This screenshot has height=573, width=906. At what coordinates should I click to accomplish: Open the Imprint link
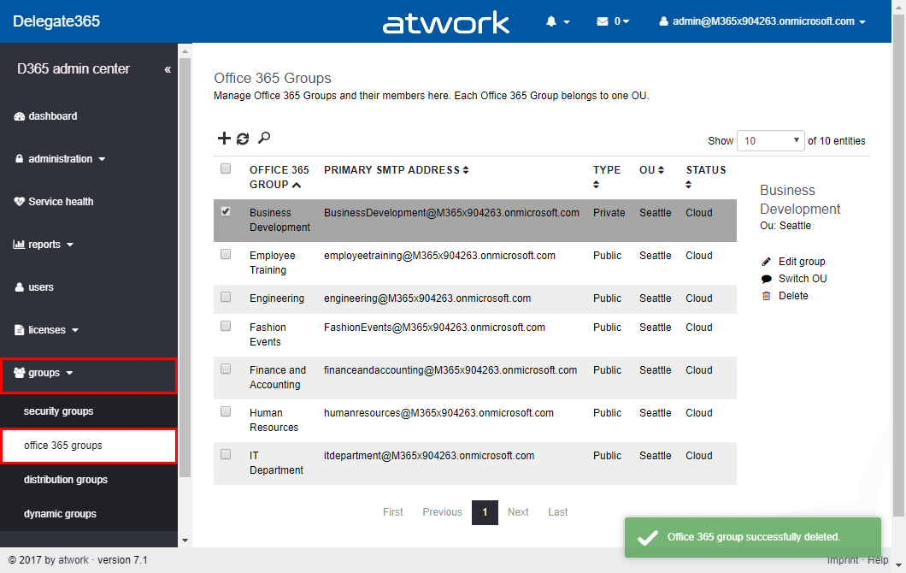(842, 560)
